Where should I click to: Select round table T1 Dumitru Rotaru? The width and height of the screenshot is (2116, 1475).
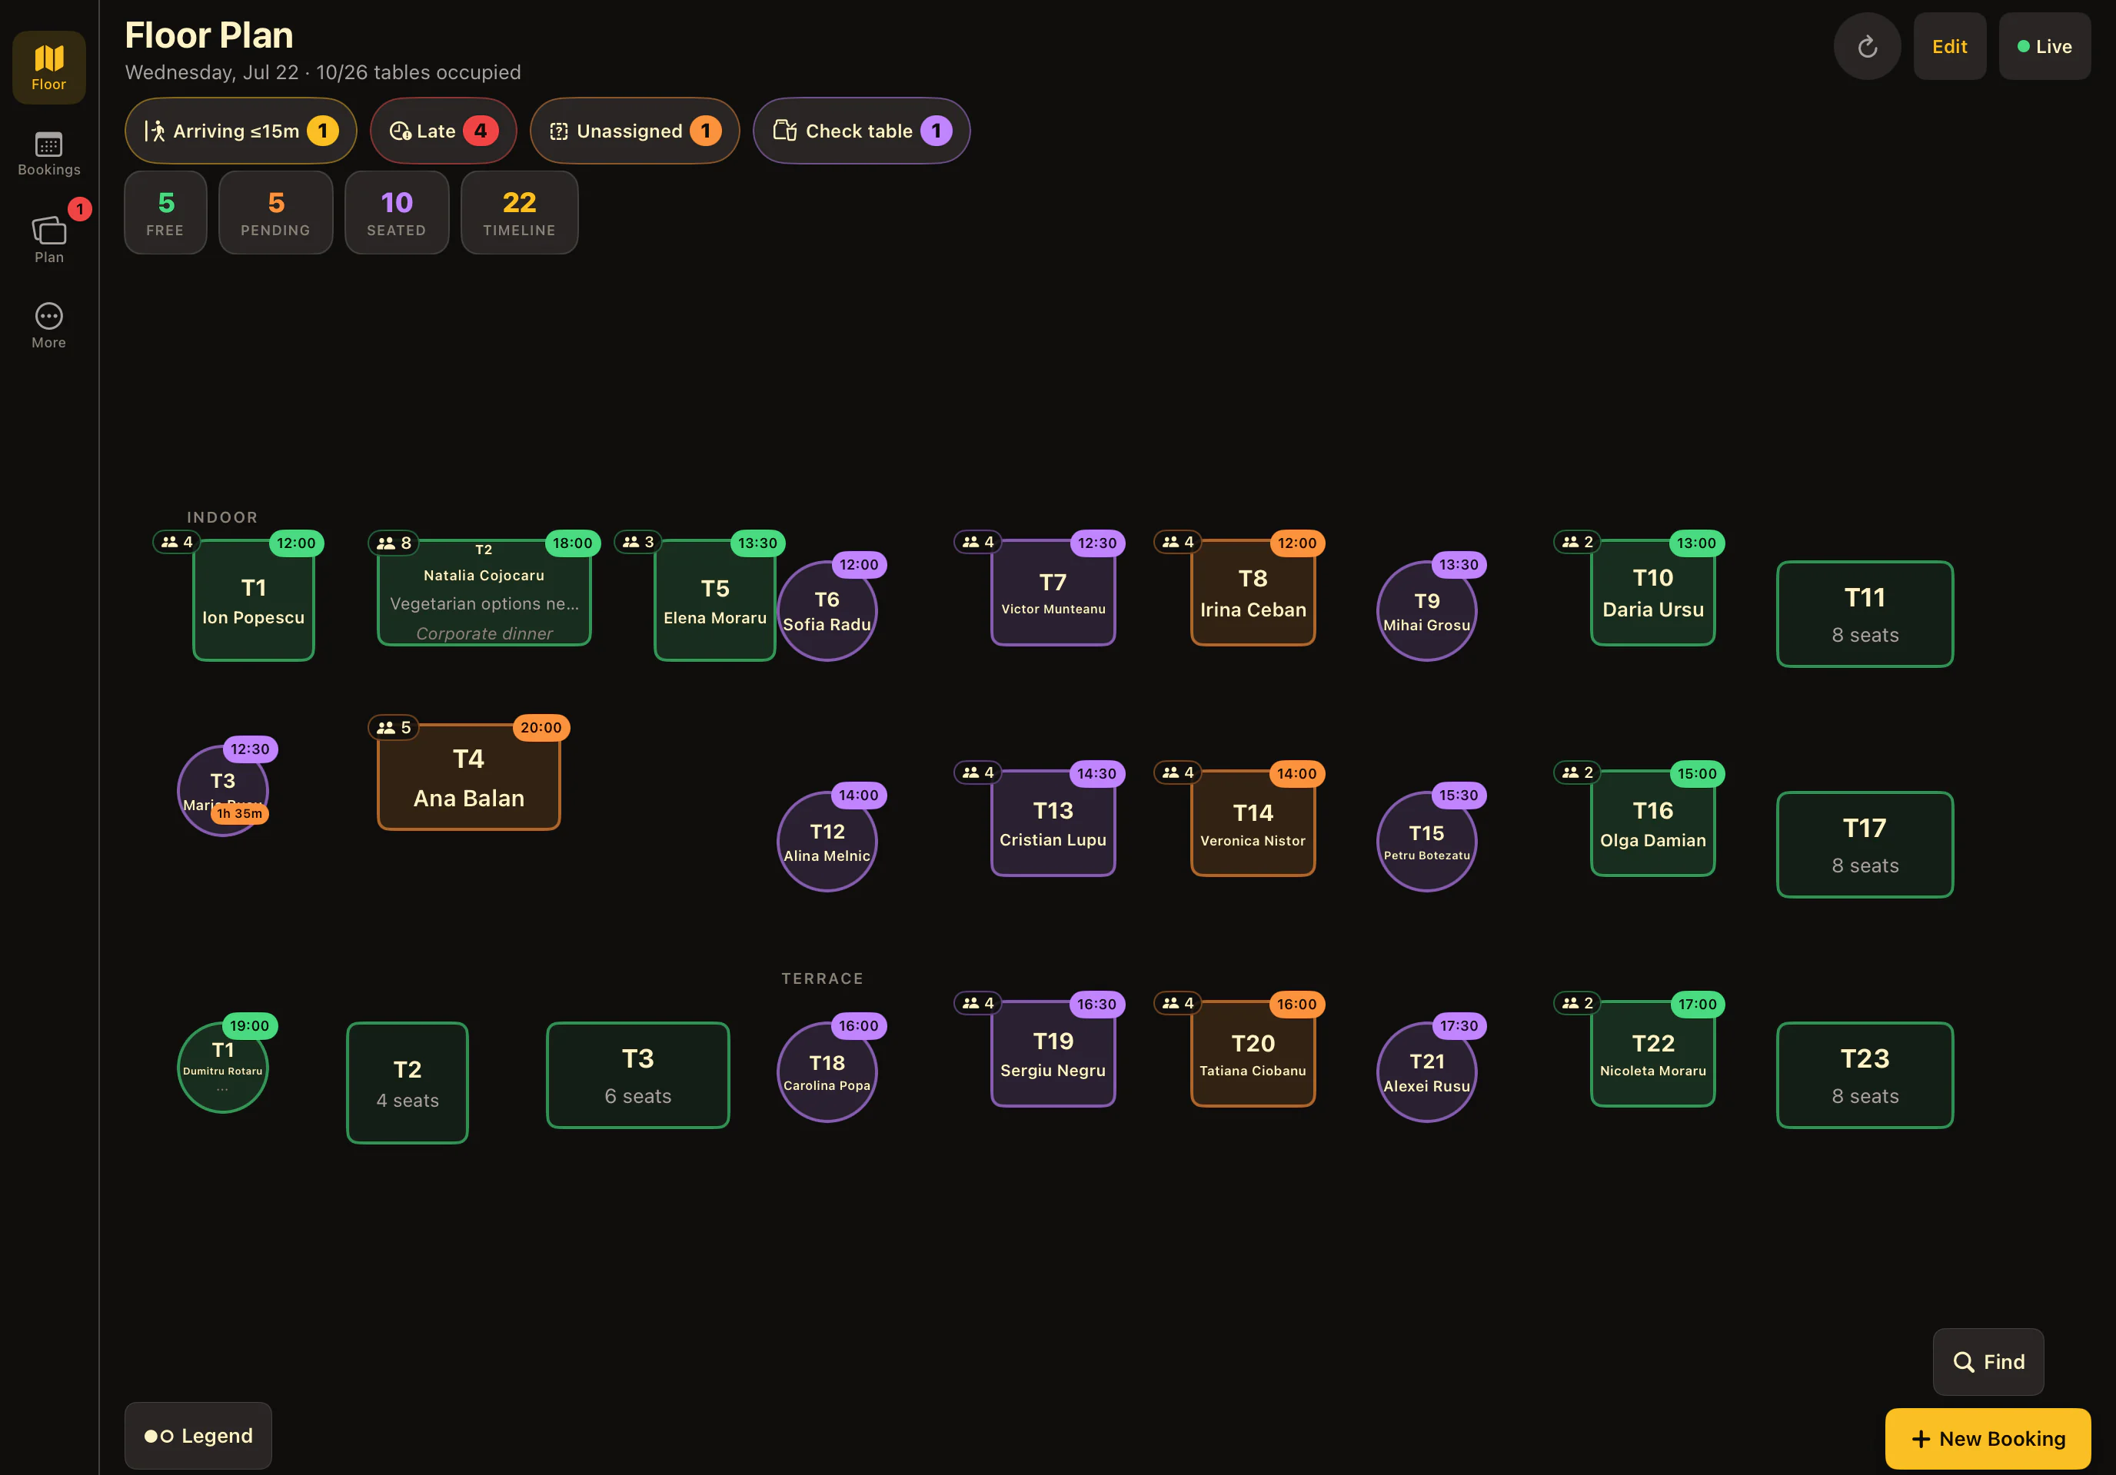click(x=222, y=1068)
